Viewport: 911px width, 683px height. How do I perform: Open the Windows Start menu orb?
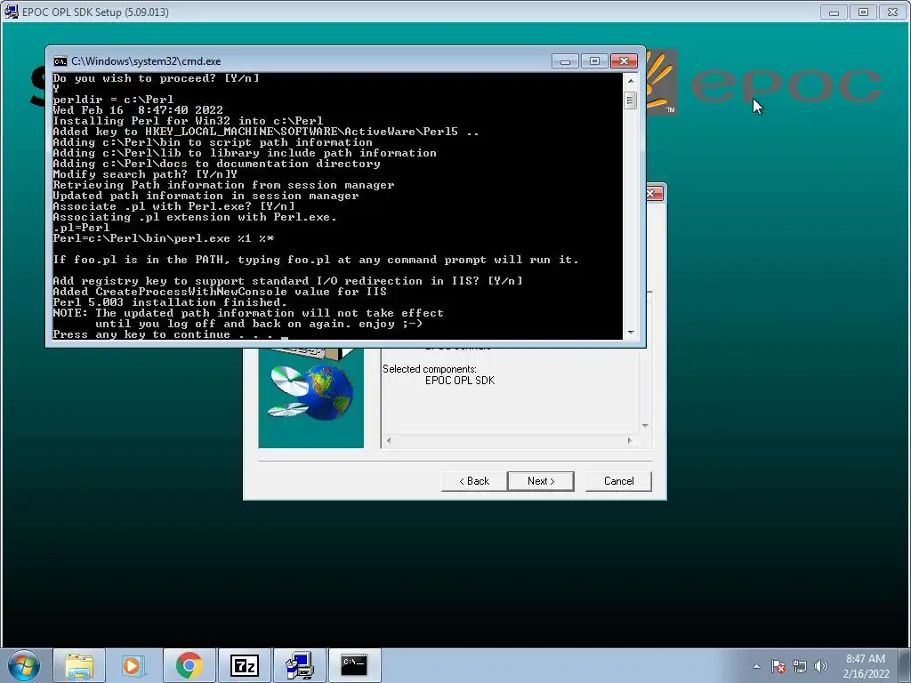point(24,665)
